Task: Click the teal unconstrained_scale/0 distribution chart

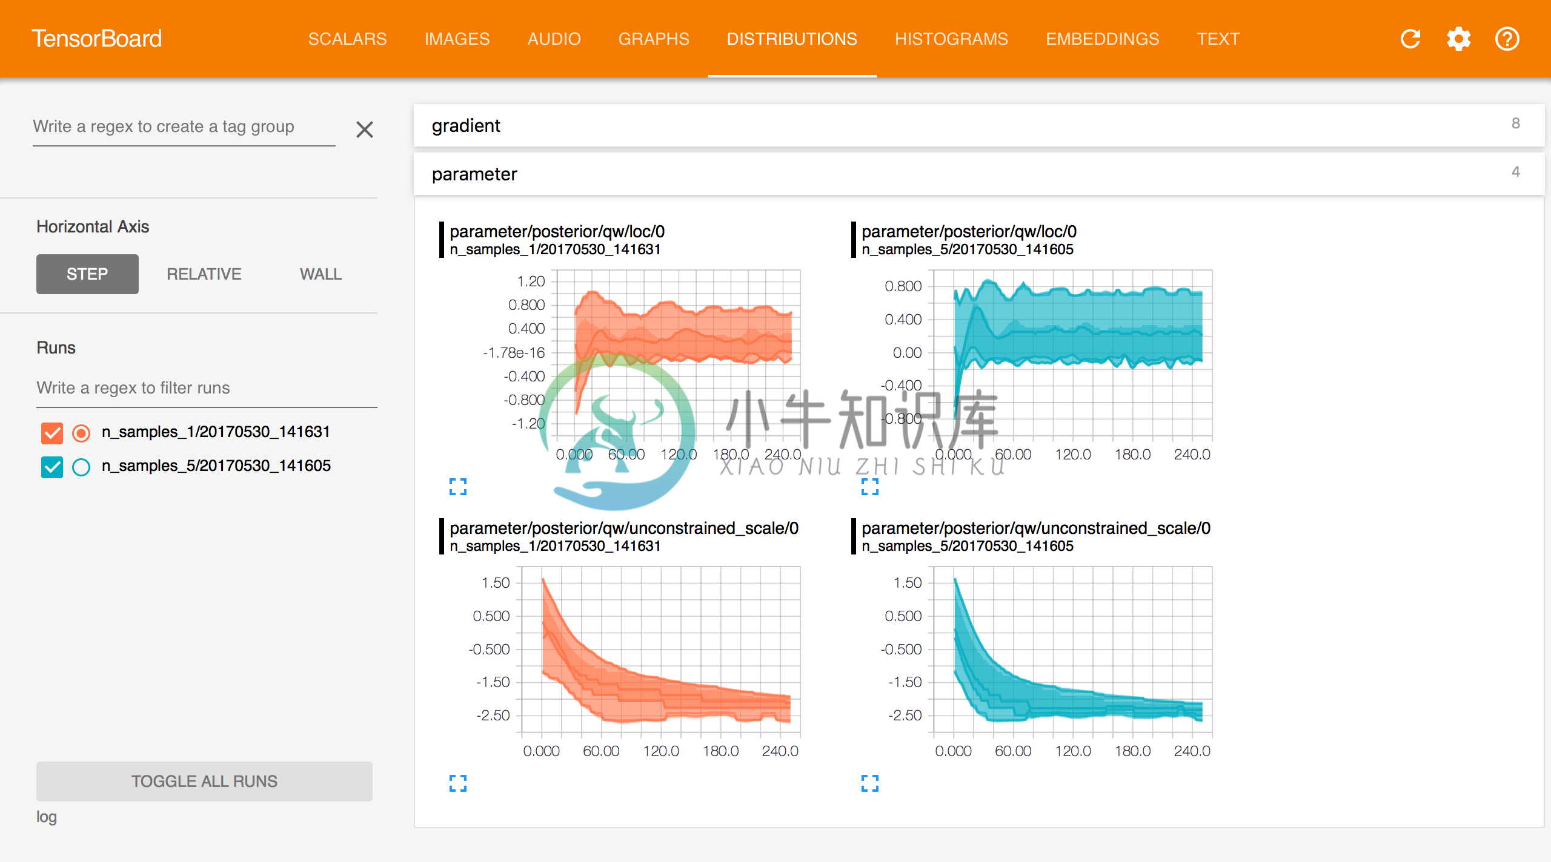Action: click(1073, 650)
